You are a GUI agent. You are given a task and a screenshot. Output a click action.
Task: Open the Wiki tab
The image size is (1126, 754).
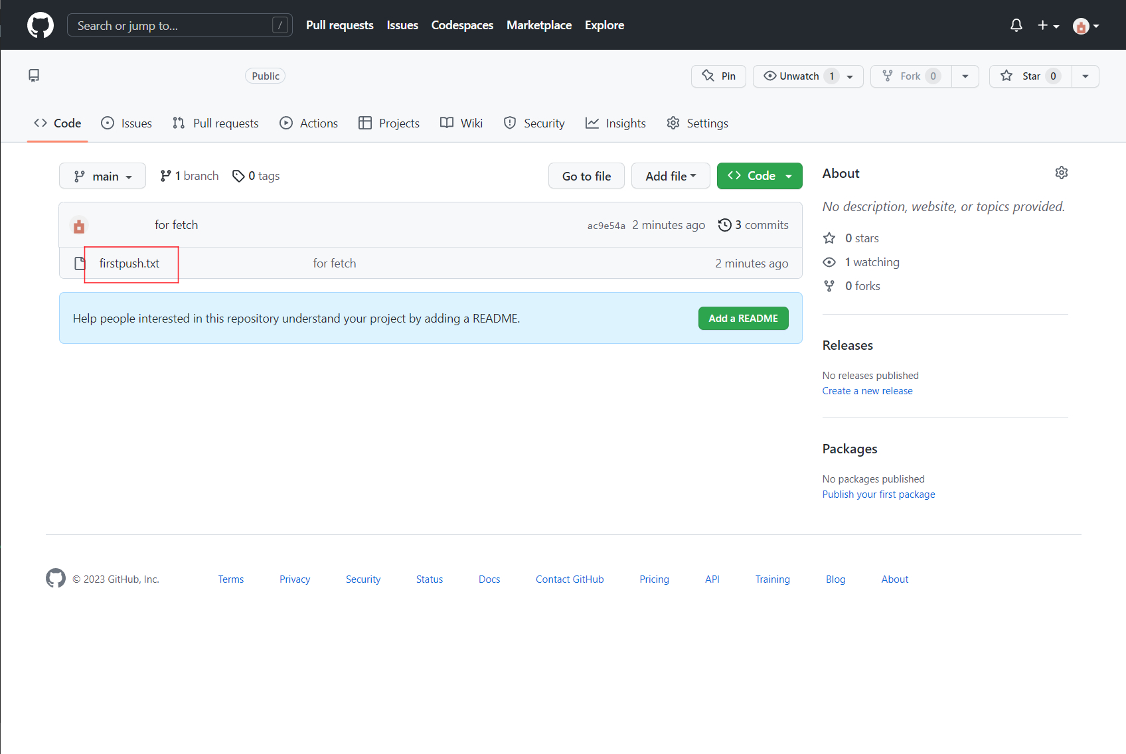(461, 123)
